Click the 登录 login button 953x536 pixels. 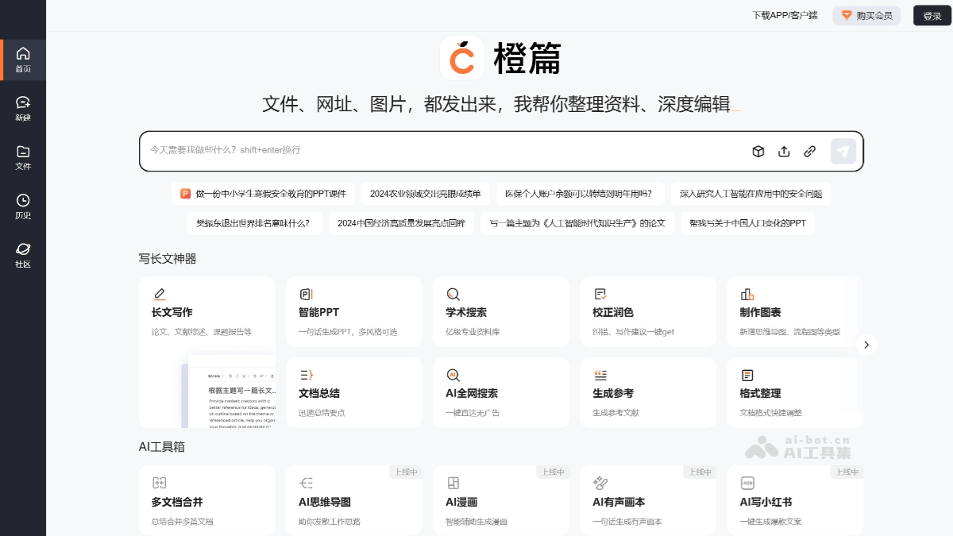coord(931,15)
